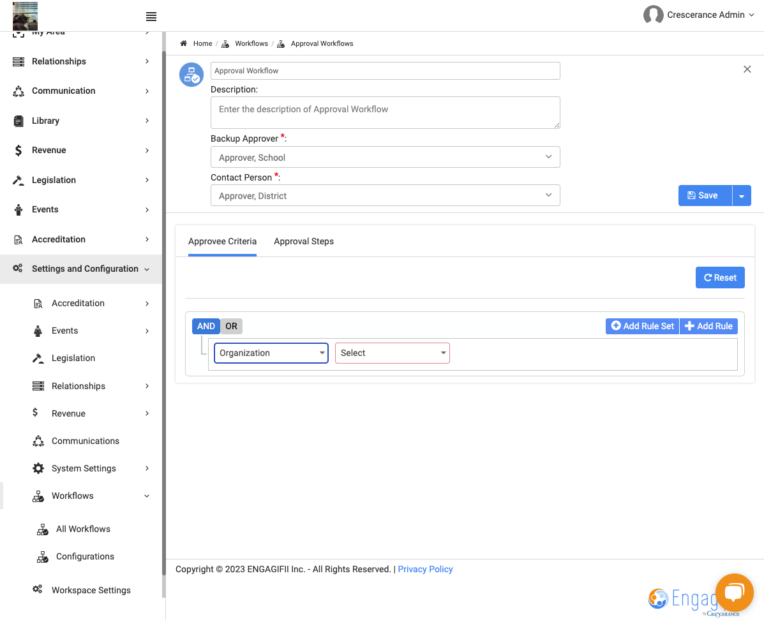Click the Communications submenu icon

click(x=38, y=441)
